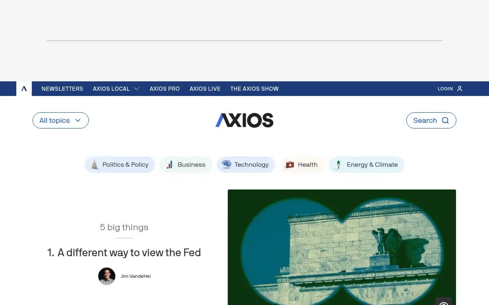Screen dimensions: 489x305
Task: Open headline A different way to view the Fed
Action: (124, 253)
